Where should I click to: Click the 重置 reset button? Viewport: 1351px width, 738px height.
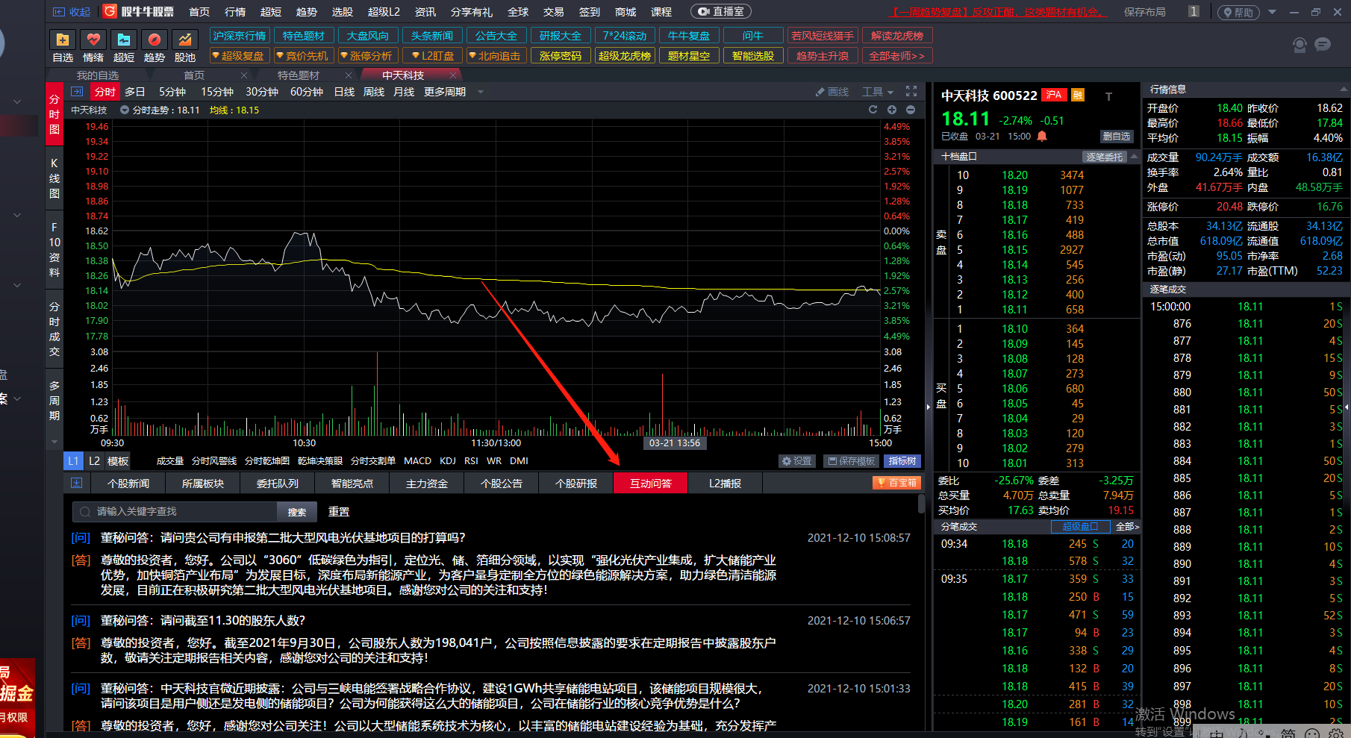pyautogui.click(x=339, y=512)
